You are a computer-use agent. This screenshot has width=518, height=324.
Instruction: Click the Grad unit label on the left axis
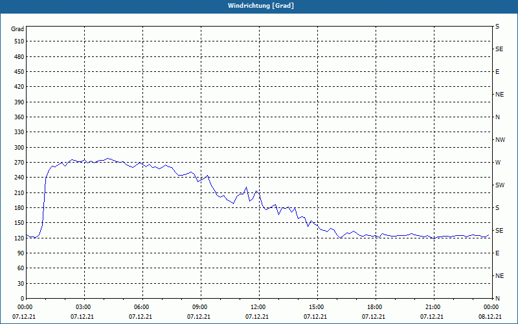[17, 29]
